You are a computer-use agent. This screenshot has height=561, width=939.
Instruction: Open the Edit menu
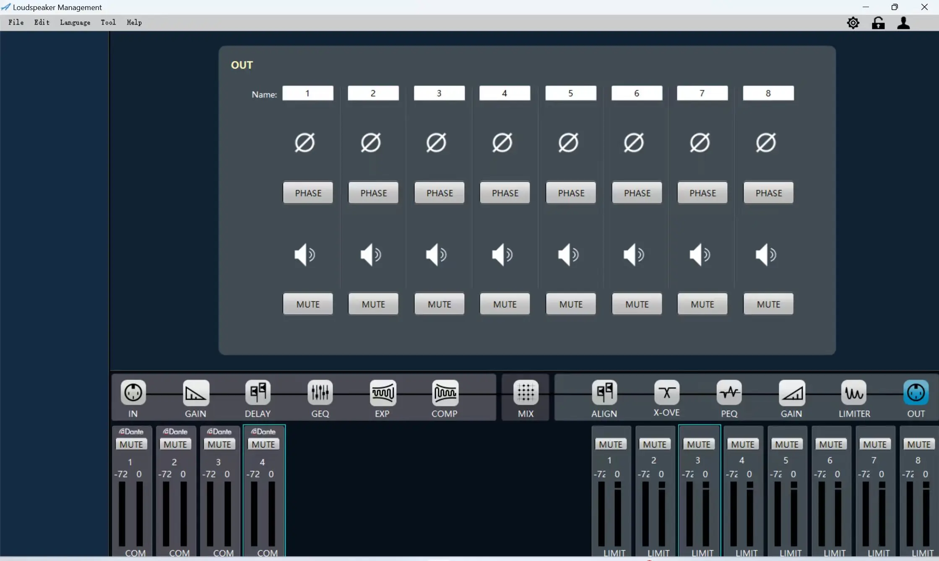tap(42, 22)
